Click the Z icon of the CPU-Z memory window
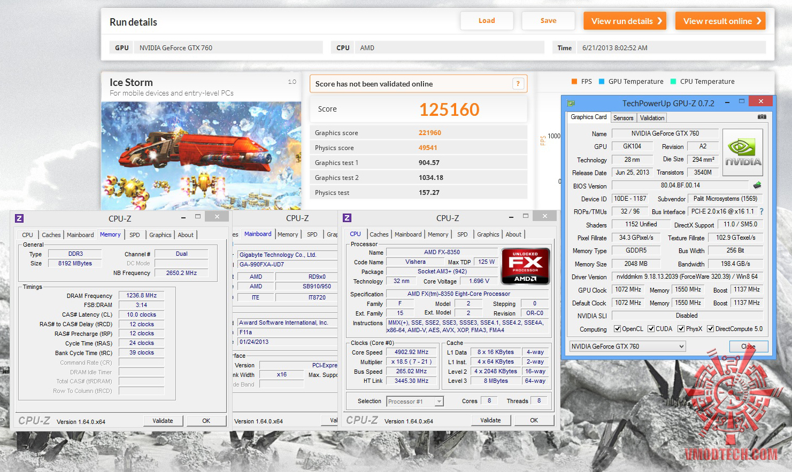 tap(19, 218)
